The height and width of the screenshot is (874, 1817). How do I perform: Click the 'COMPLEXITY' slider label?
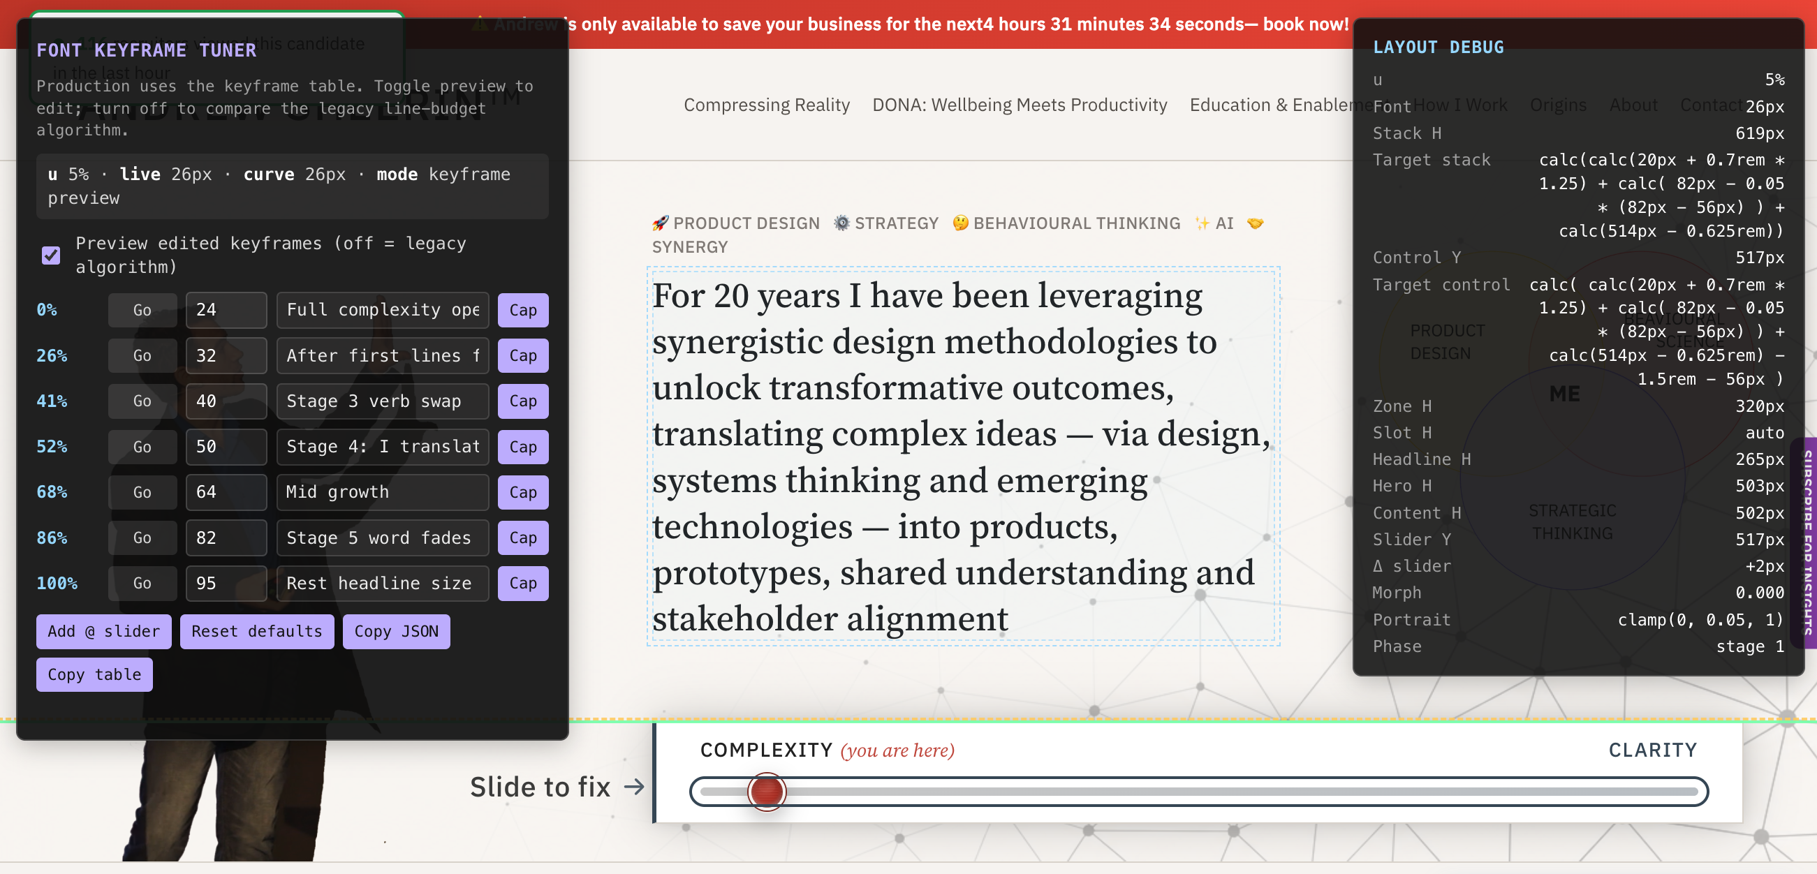click(x=767, y=750)
